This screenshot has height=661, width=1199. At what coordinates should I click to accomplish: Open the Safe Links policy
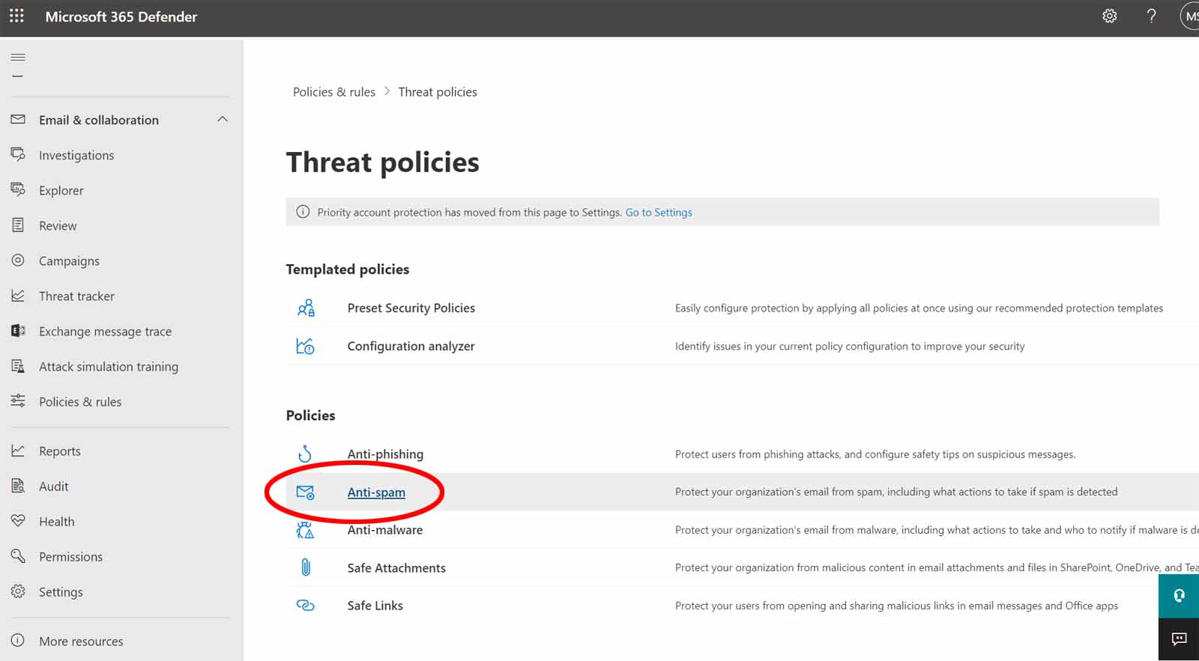pos(375,605)
